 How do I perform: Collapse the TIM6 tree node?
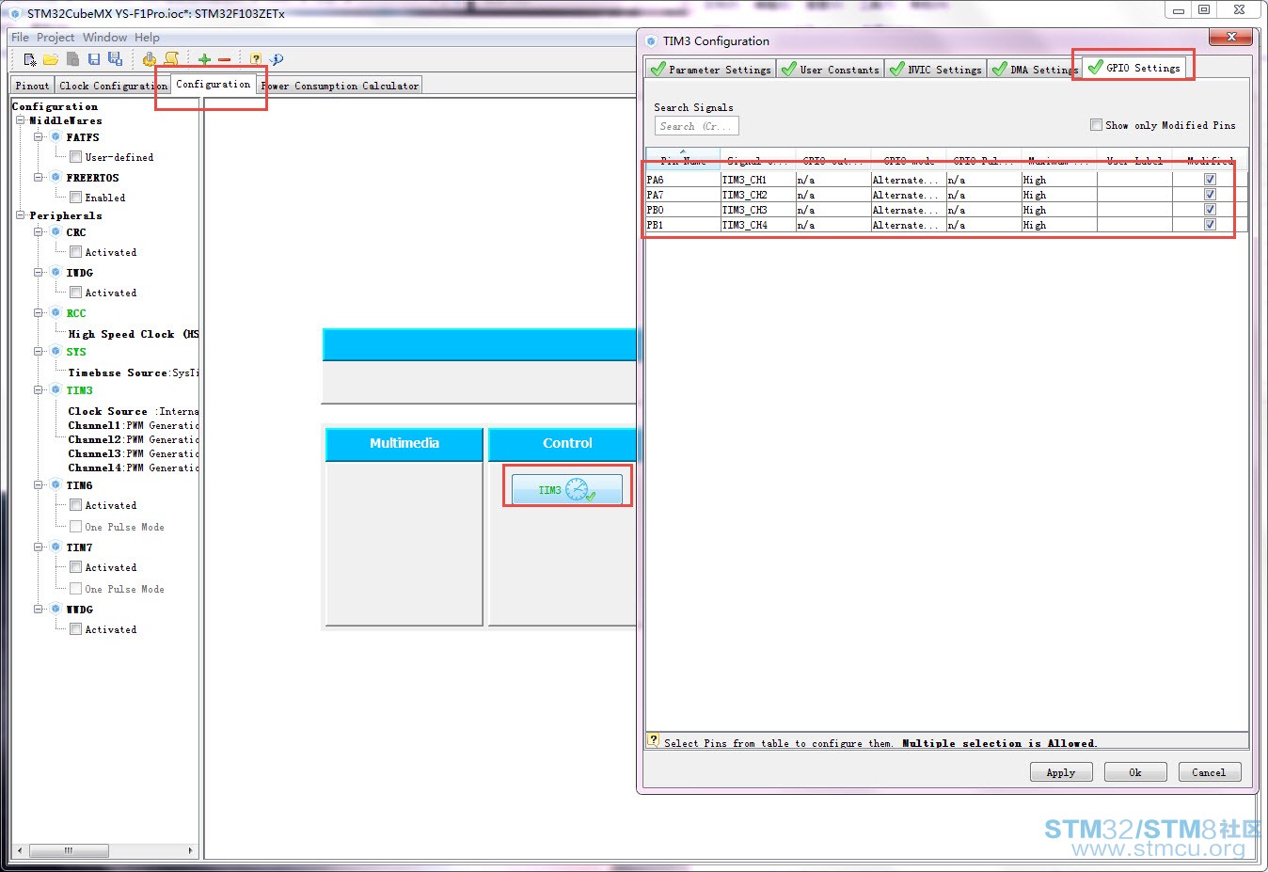click(39, 484)
